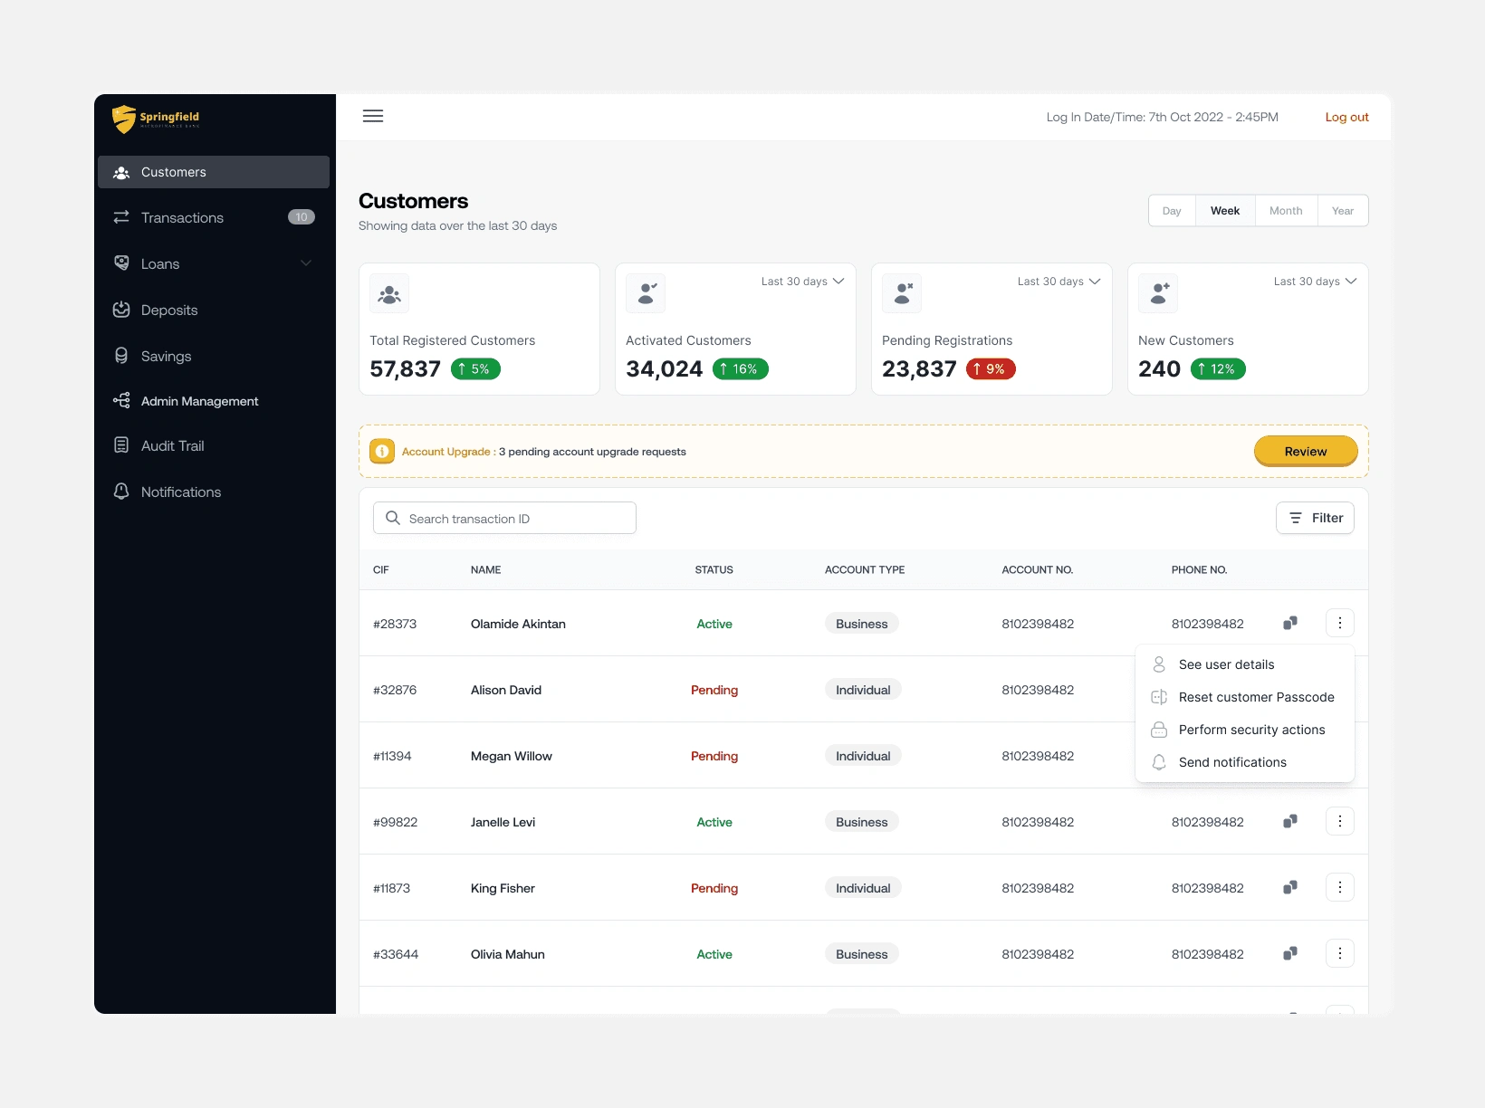Switch to the Day tab
Viewport: 1485px width, 1108px height.
tap(1172, 211)
